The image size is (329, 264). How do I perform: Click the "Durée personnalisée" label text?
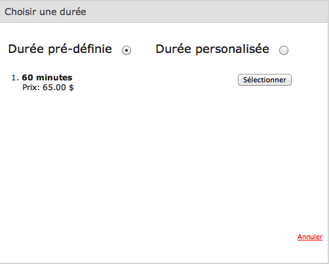pyautogui.click(x=212, y=49)
